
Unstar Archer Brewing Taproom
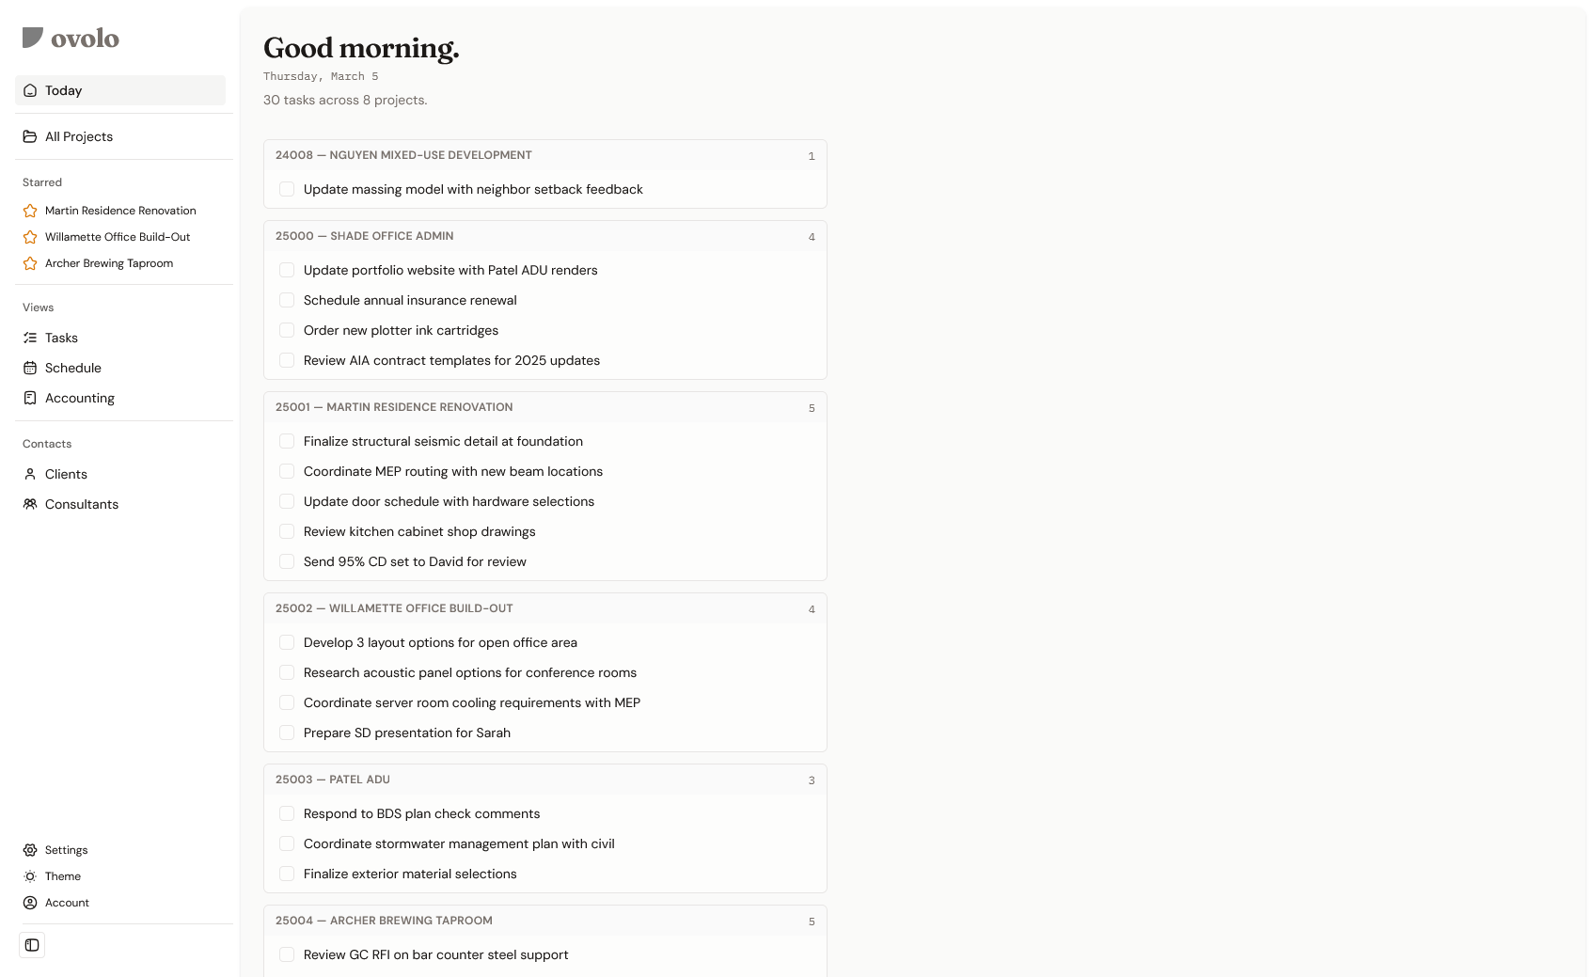click(x=29, y=263)
